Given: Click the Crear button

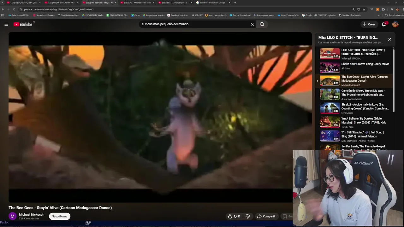Looking at the screenshot, I should pyautogui.click(x=369, y=24).
